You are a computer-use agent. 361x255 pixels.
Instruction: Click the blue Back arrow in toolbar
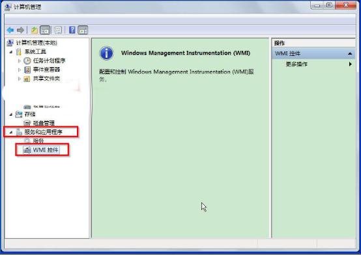coord(10,30)
